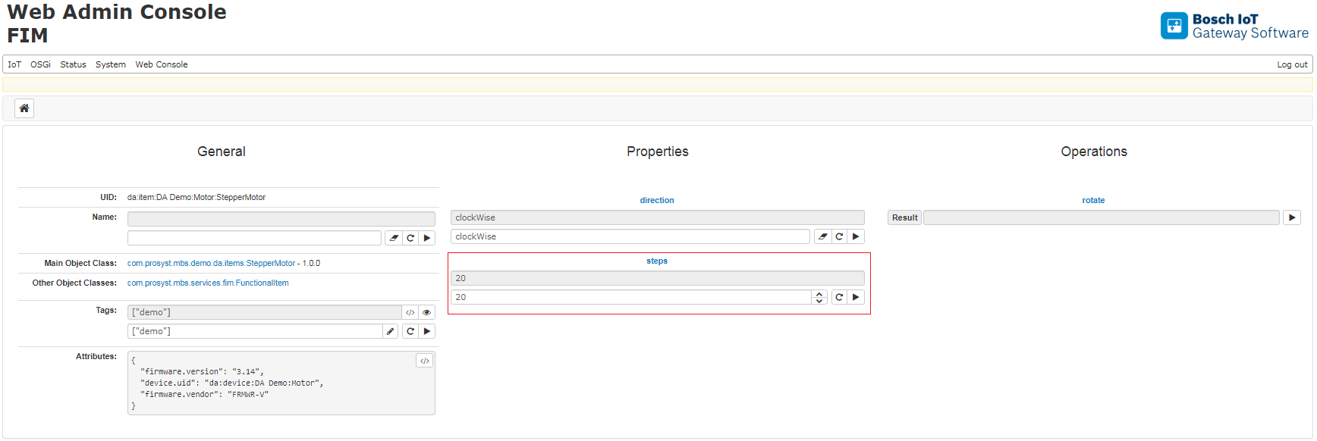1317x441 pixels.
Task: Click the up arrow of the steps number stepper
Action: tap(819, 293)
